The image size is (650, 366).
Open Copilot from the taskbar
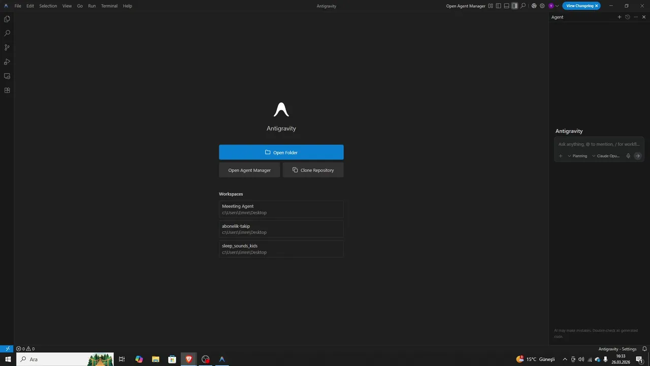139,359
